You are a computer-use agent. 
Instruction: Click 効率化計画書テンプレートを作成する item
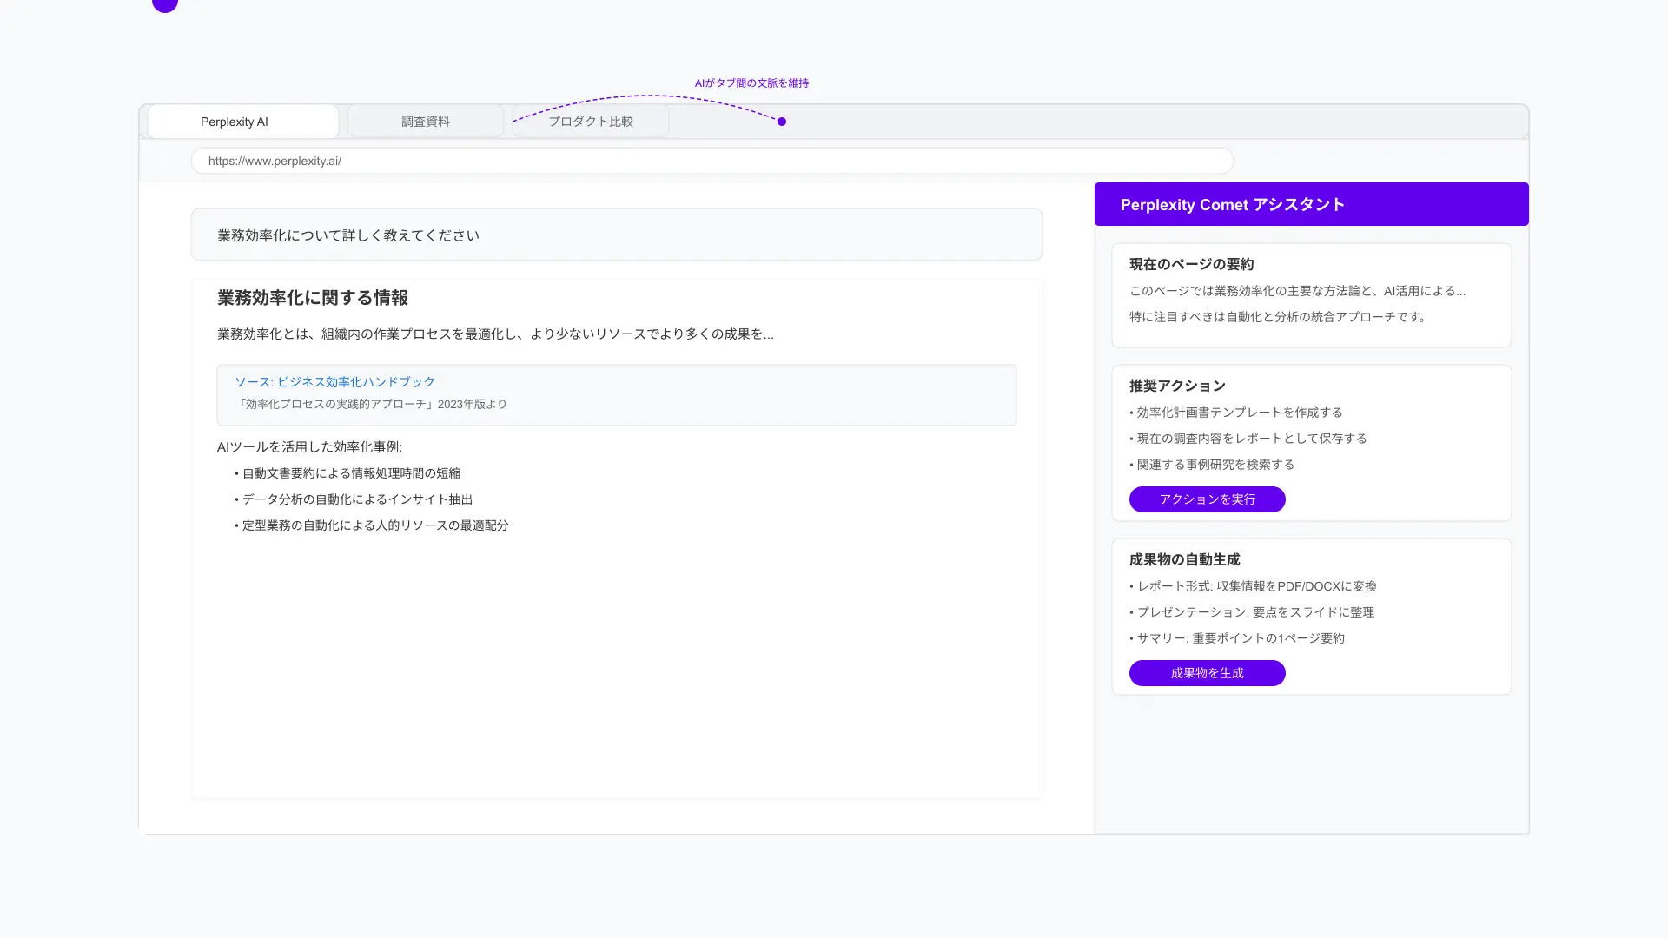click(1236, 413)
